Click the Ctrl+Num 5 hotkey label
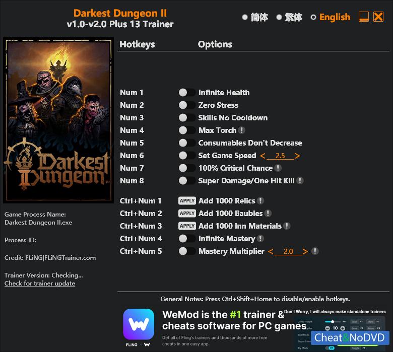Screen dimensions: 393x352 pyautogui.click(x=141, y=251)
